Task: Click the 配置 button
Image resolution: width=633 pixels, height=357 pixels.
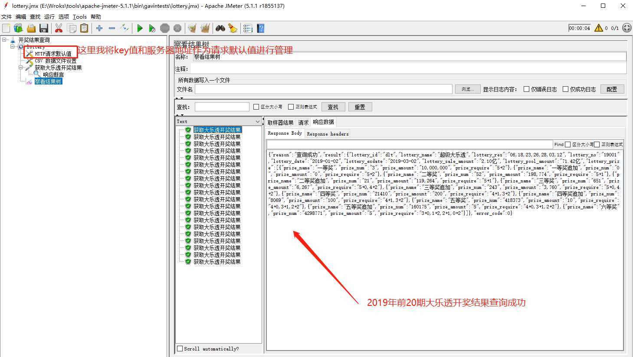Action: pyautogui.click(x=612, y=89)
